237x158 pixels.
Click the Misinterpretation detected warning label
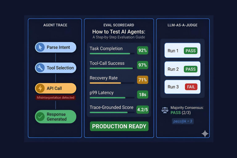tap(56, 98)
